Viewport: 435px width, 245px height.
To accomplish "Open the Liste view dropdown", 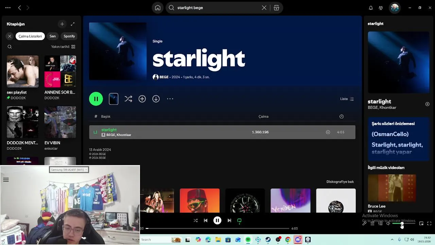I will click(347, 99).
